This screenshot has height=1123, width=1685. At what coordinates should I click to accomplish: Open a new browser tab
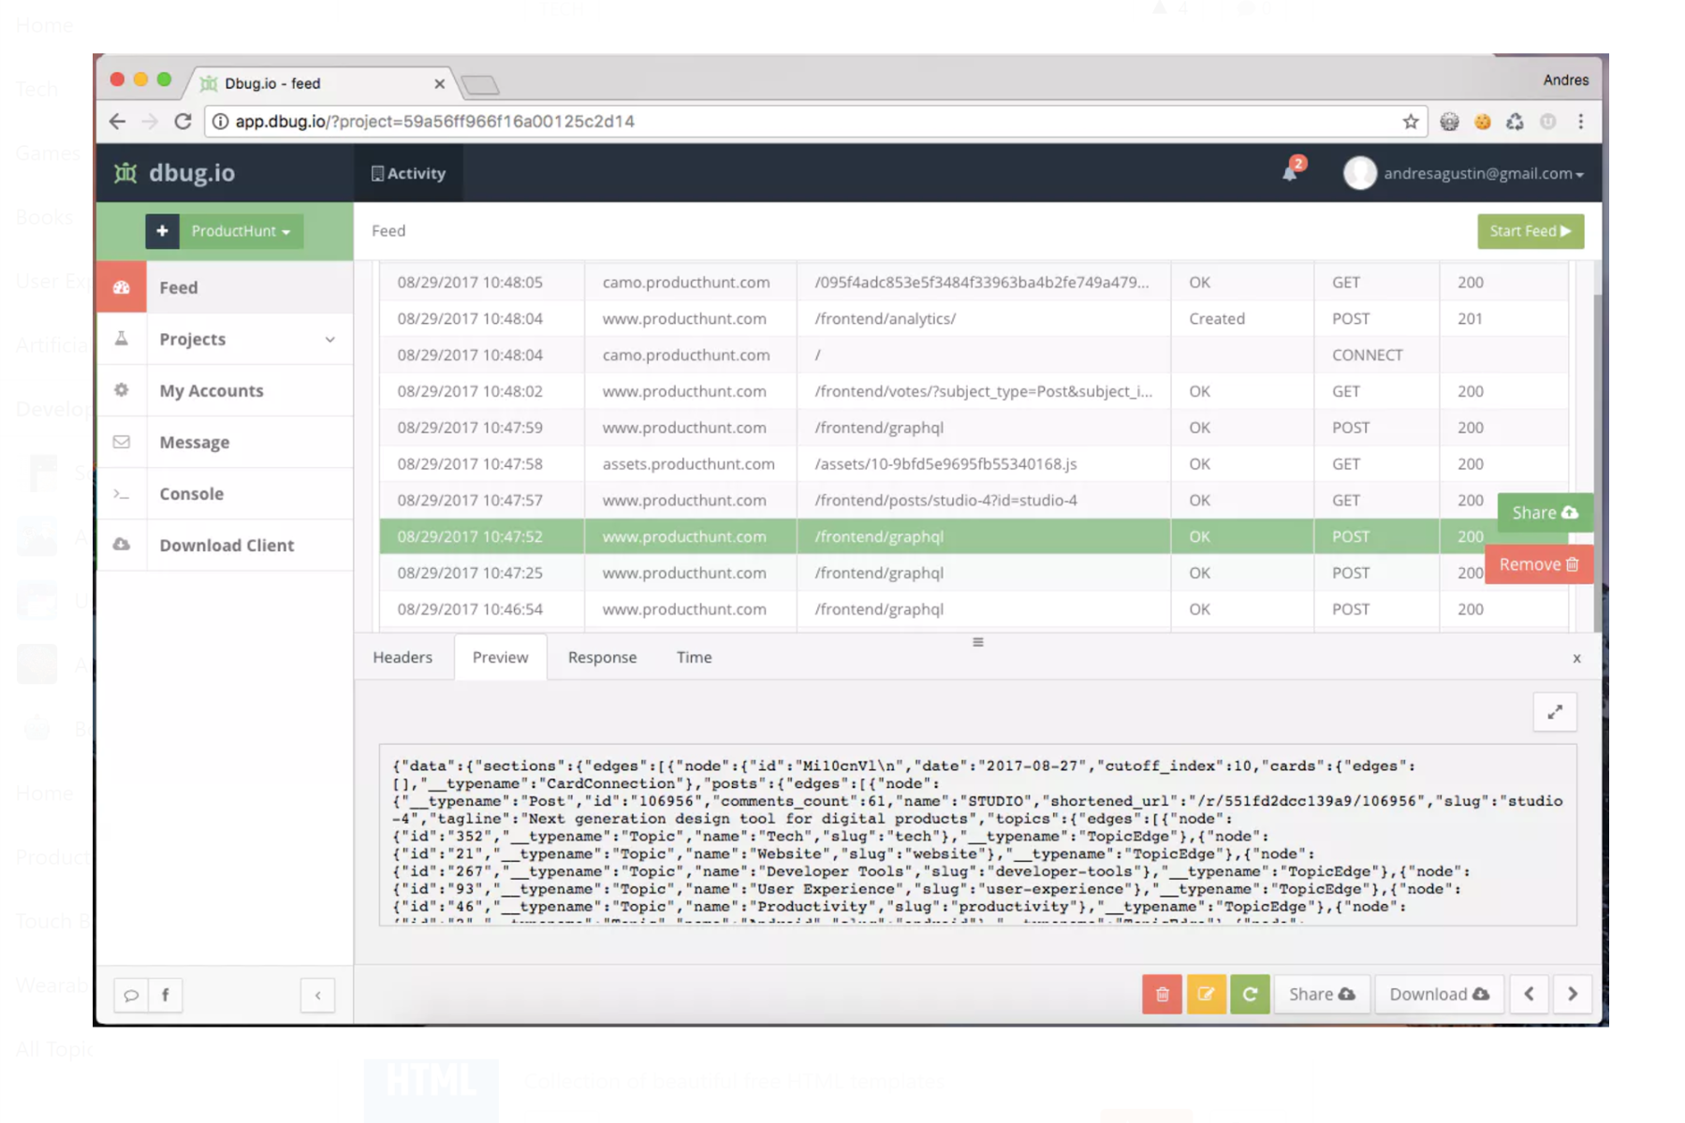(x=480, y=85)
